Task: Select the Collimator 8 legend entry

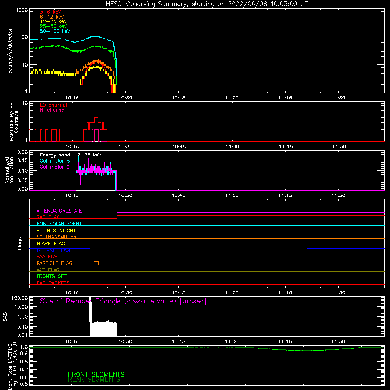Action: coord(55,161)
